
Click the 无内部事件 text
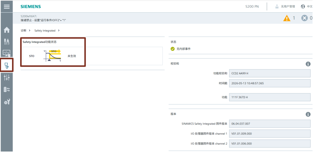(183, 49)
